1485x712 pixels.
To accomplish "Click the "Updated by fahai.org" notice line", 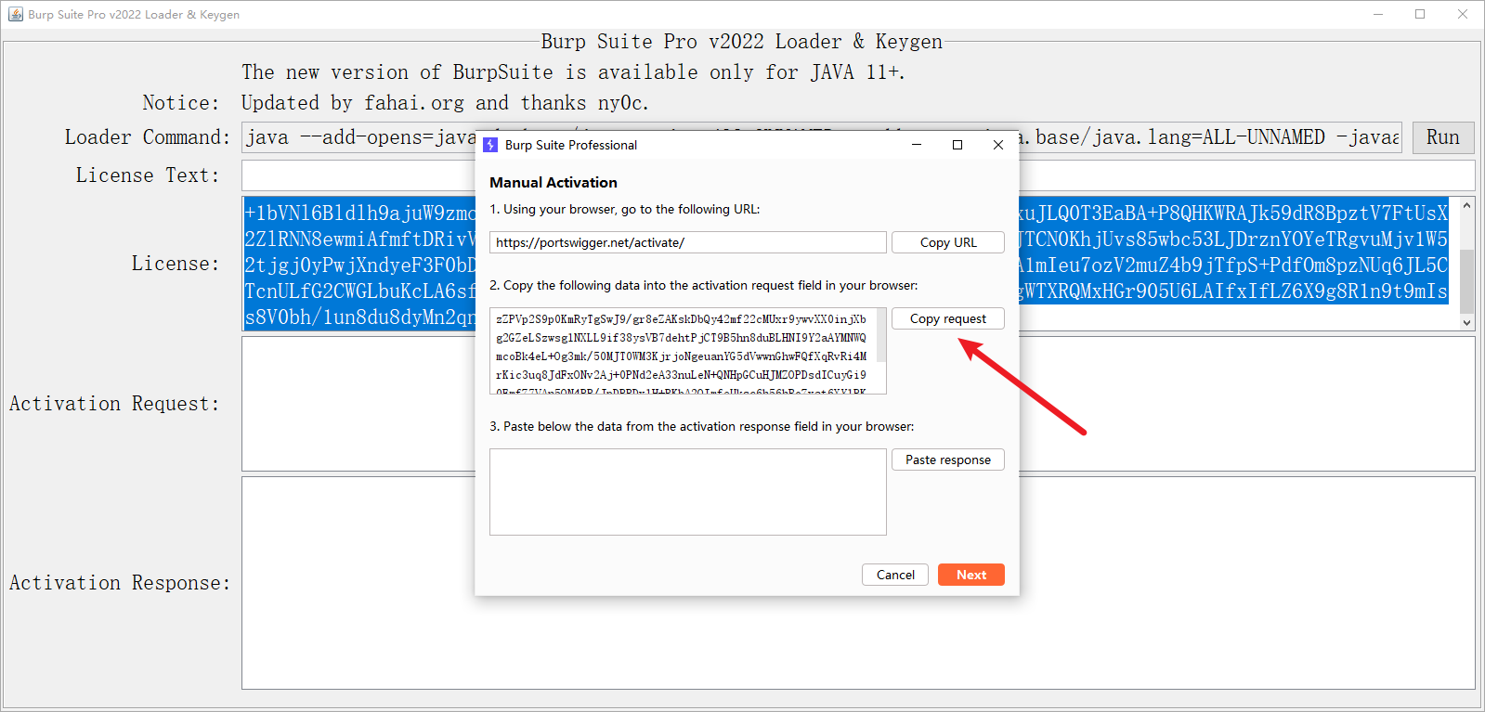I will 445,103.
